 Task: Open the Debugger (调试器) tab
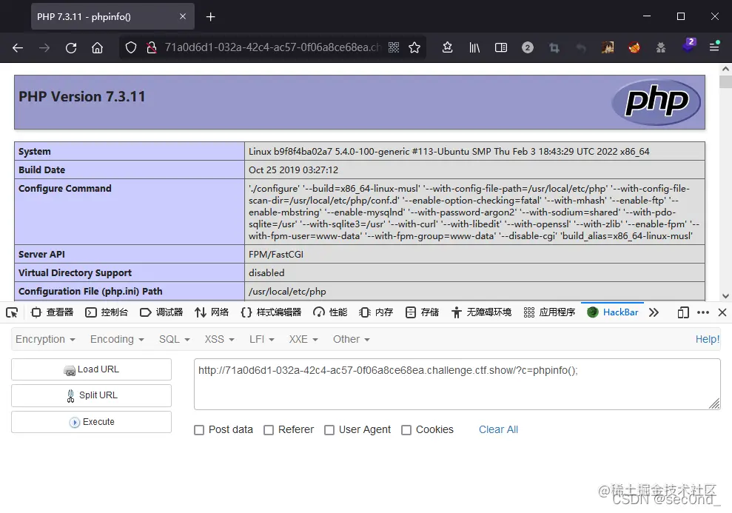click(x=161, y=312)
